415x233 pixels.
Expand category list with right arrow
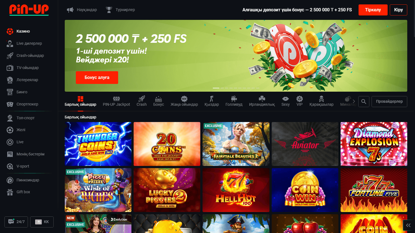[354, 101]
